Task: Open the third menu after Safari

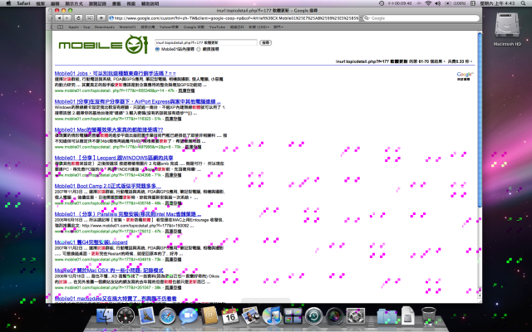Action: [x=74, y=3]
